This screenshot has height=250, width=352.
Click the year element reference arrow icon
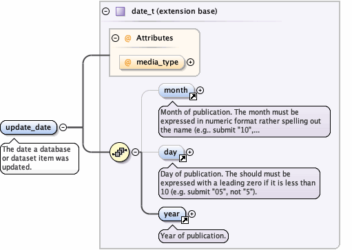(x=185, y=220)
